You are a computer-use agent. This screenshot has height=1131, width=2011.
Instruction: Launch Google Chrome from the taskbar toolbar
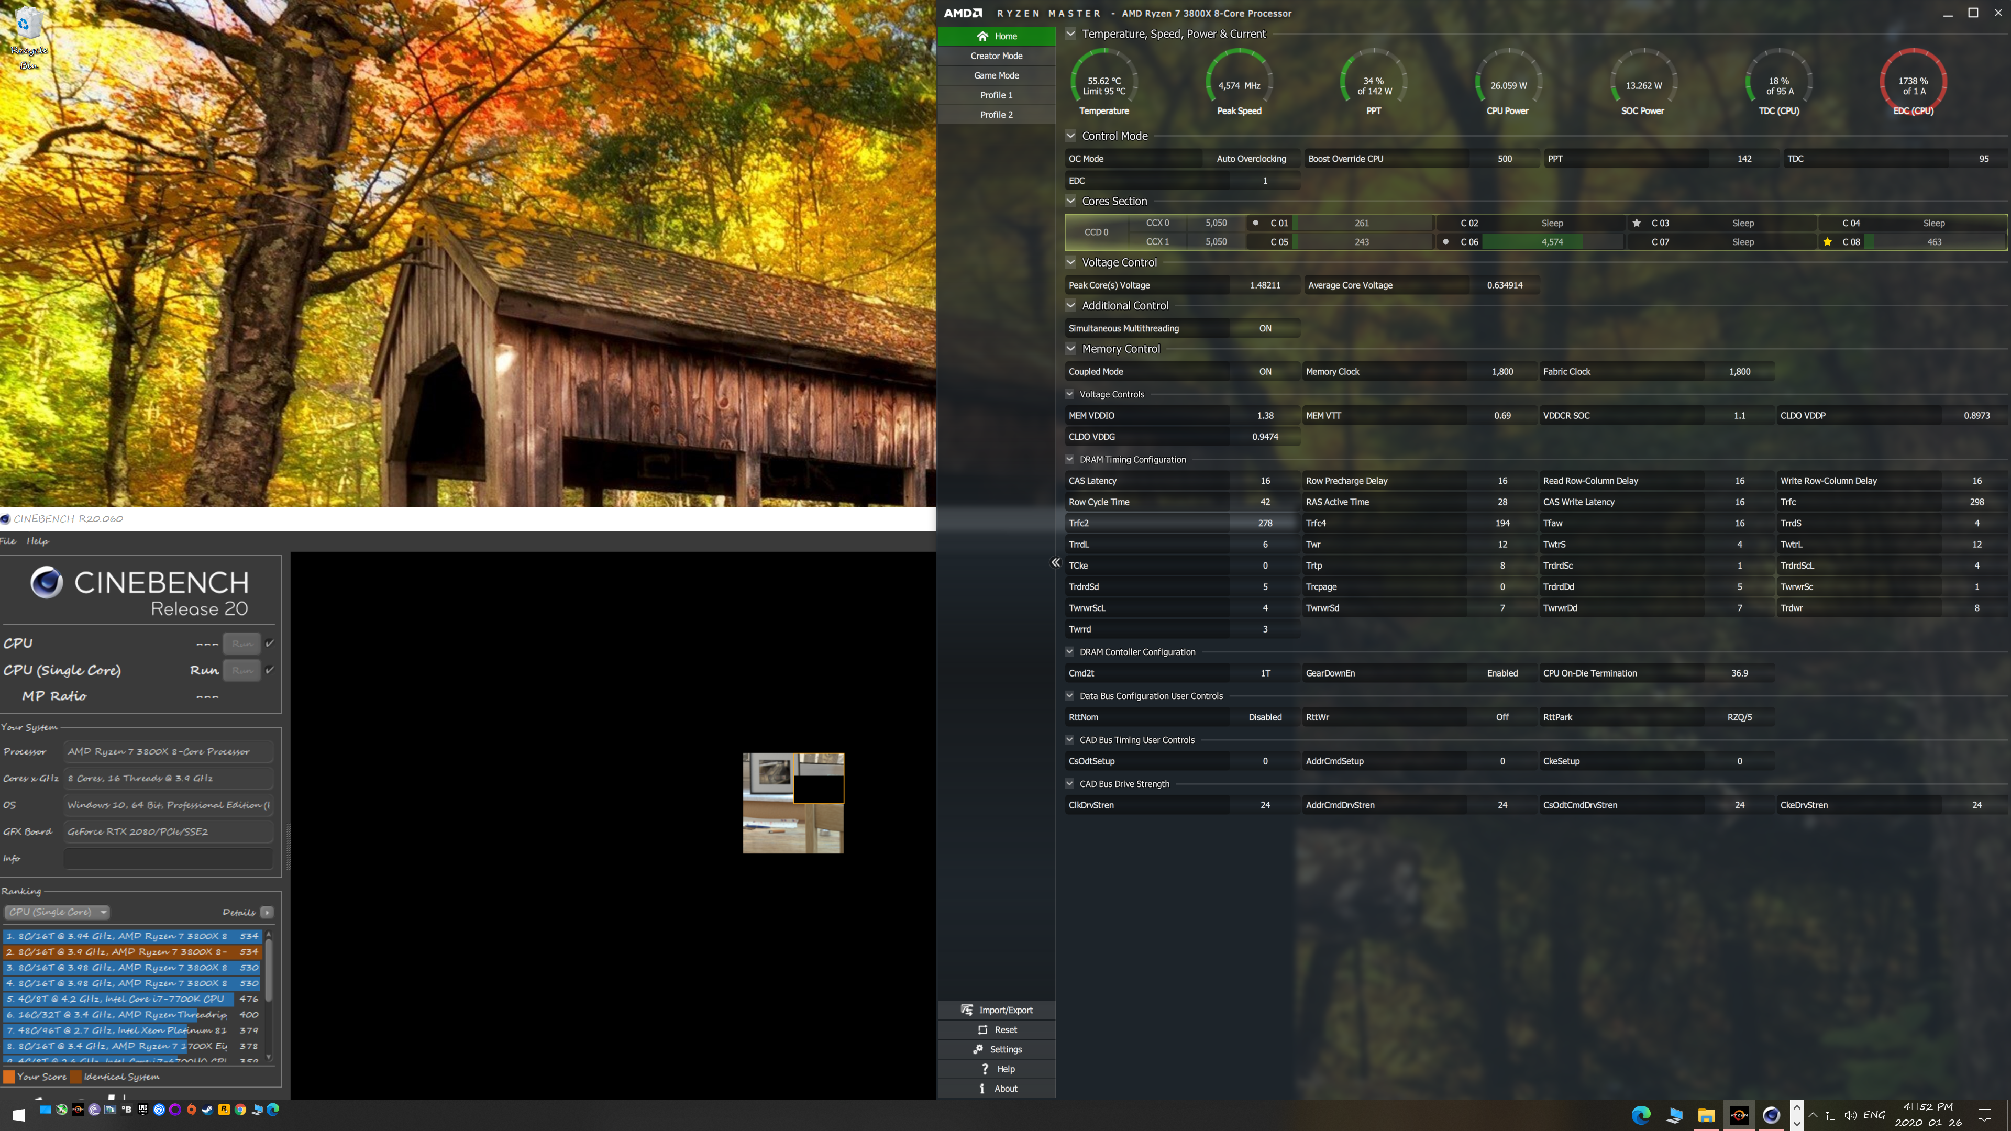240,1109
